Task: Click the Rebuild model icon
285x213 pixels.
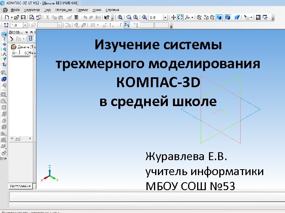Action: [258, 17]
